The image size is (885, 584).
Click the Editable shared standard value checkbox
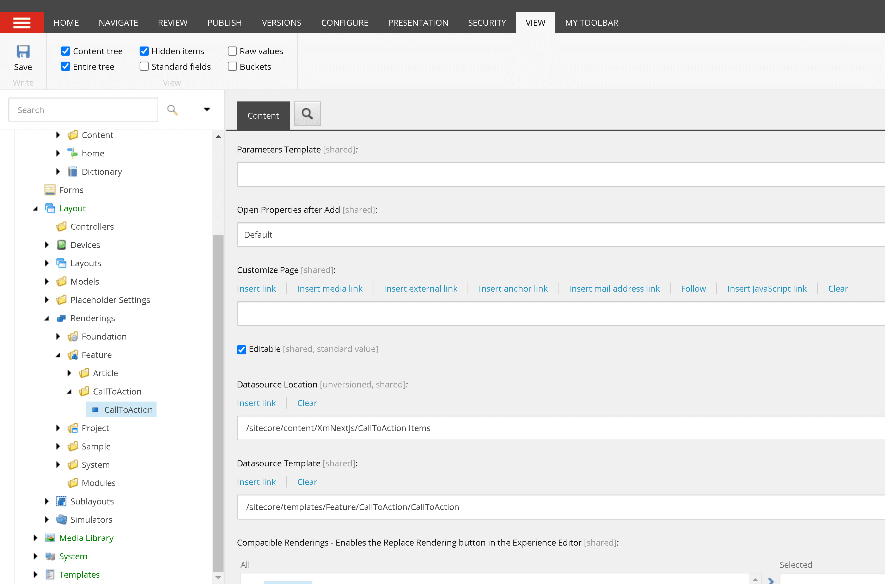pos(241,349)
